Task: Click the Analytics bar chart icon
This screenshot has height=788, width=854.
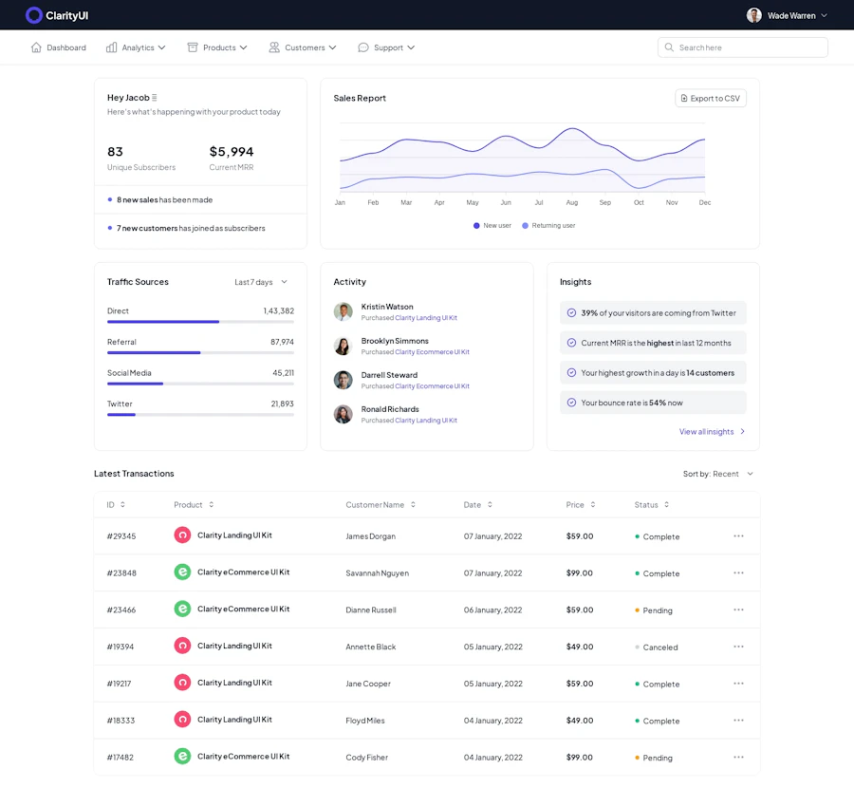Action: point(111,47)
